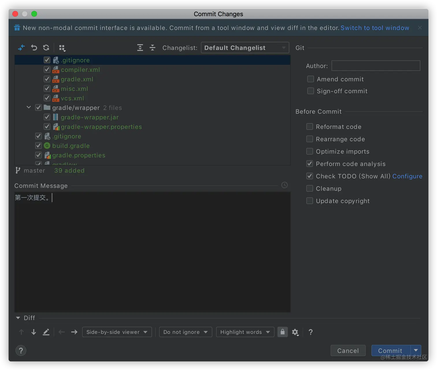Open the Group By icon menu

tap(62, 48)
